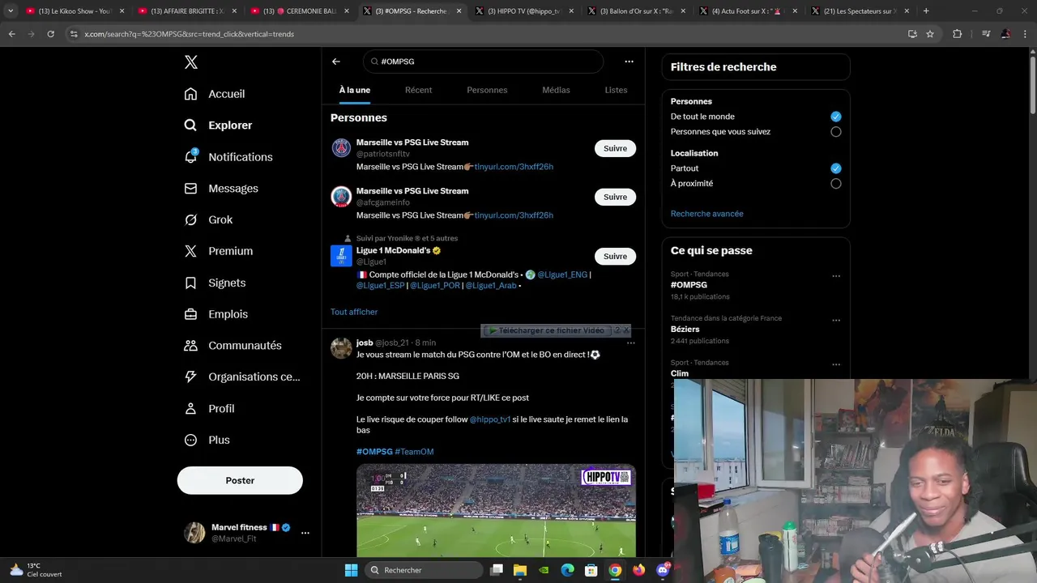This screenshot has height=583, width=1037.
Task: Follow the Ligue 1 McDonald's account
Action: [615, 256]
